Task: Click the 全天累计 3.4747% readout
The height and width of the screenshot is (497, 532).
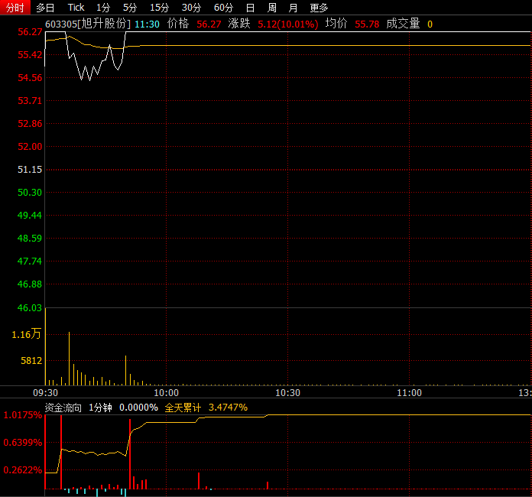Action: 206,408
